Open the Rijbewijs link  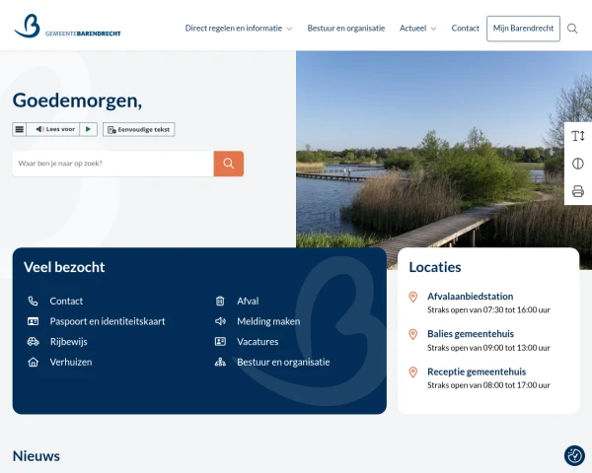(69, 342)
